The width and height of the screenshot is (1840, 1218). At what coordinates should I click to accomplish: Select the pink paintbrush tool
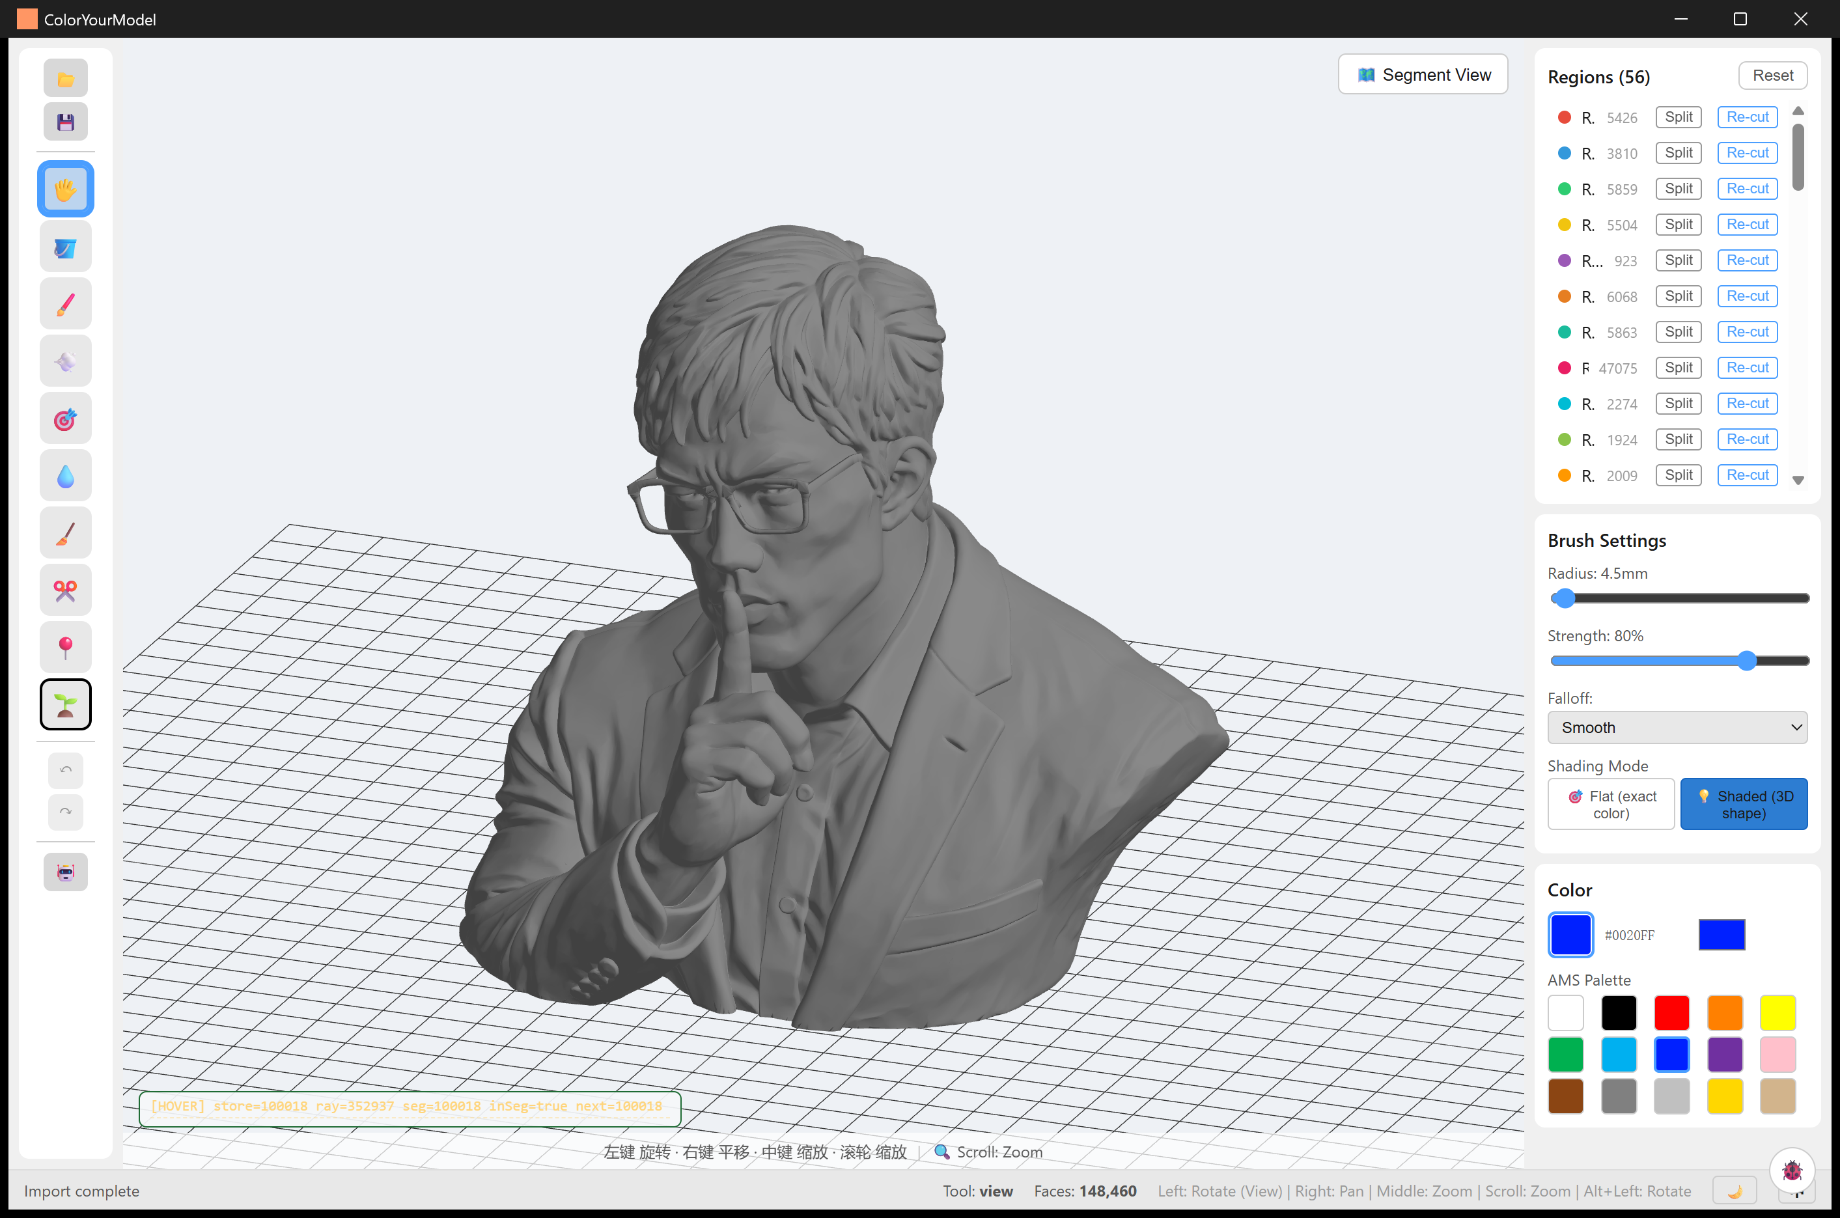point(65,305)
